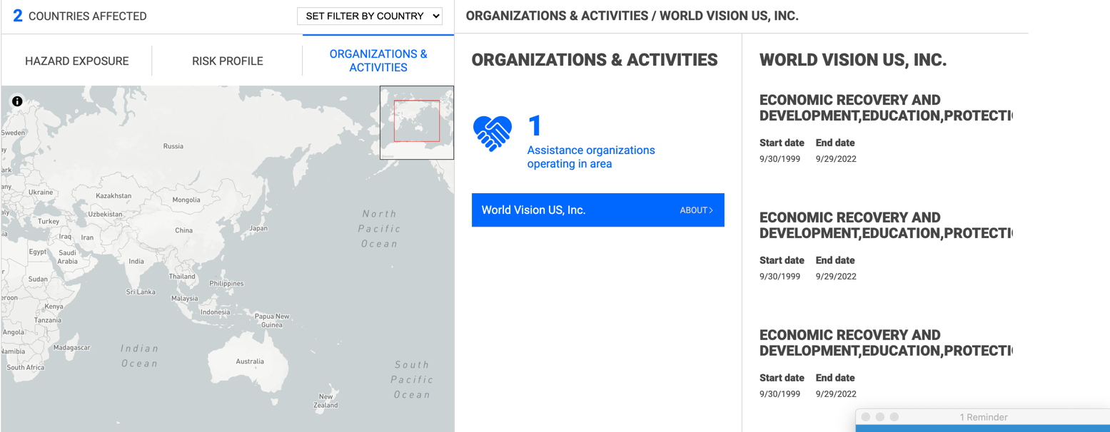This screenshot has width=1110, height=432.
Task: Click the Ukraine label on the map
Action: point(41,192)
